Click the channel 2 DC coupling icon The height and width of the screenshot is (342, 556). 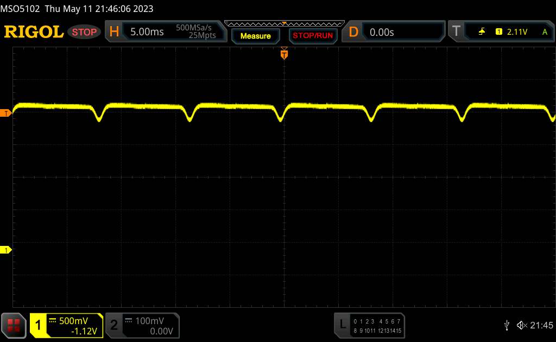[128, 321]
